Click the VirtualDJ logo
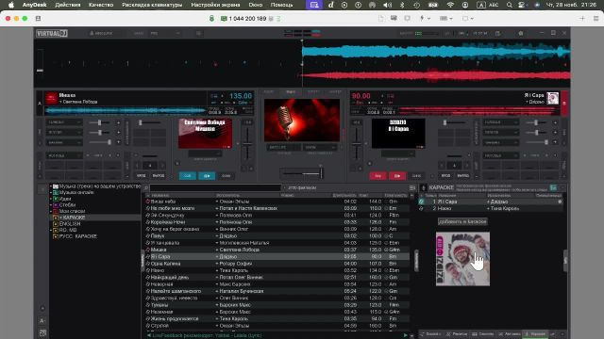 pos(52,34)
